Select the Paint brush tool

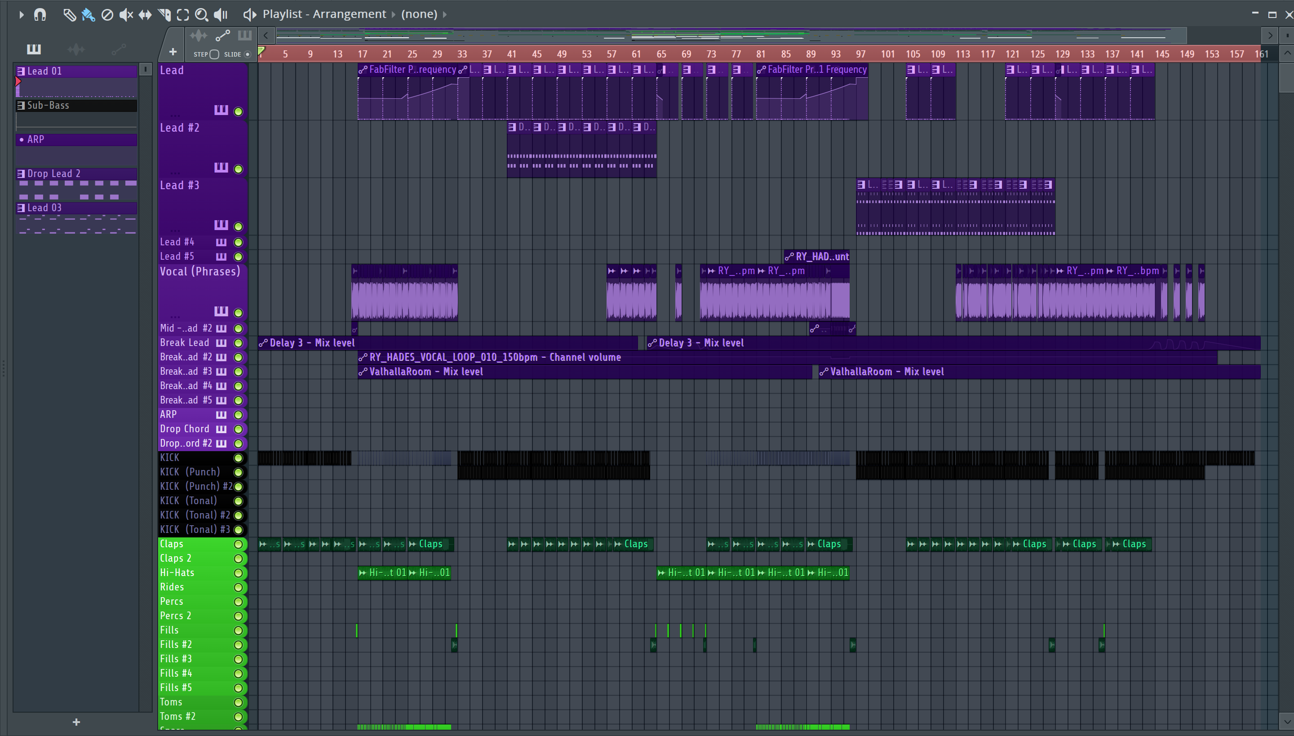[88, 15]
